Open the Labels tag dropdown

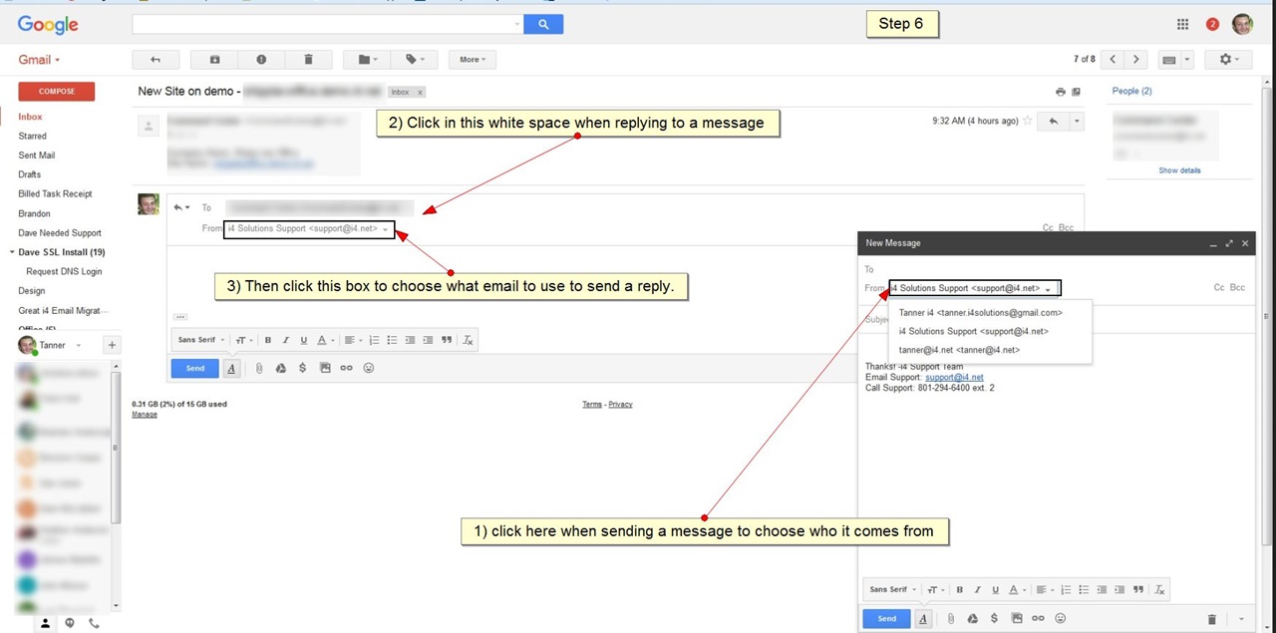coord(415,60)
